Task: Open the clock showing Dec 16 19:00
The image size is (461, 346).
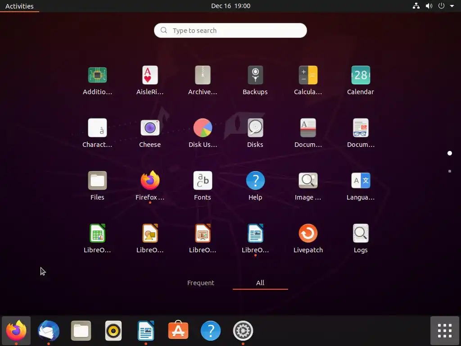Action: 230,6
